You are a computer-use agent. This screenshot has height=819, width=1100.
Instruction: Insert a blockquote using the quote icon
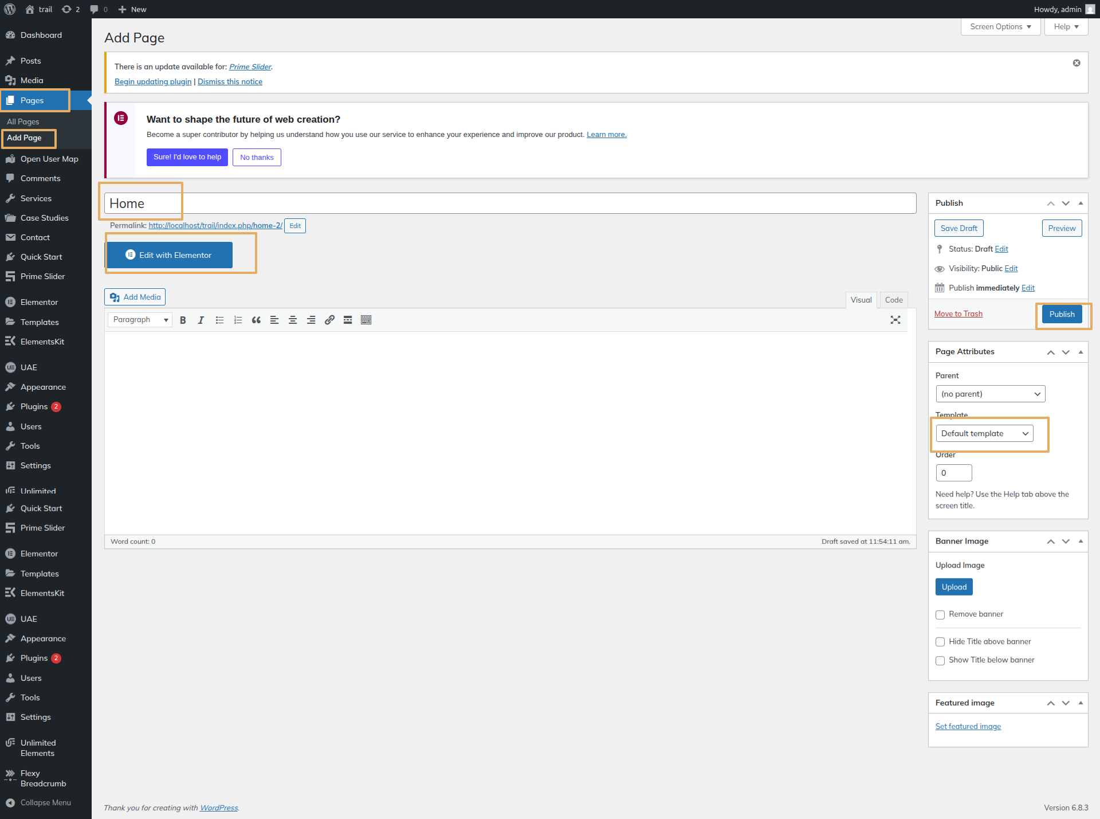(256, 320)
